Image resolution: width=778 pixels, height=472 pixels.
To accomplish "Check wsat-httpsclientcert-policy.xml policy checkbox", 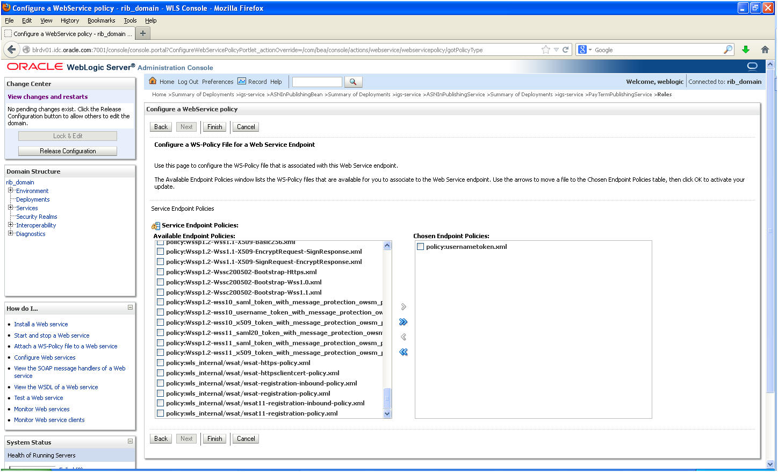I will (x=160, y=373).
